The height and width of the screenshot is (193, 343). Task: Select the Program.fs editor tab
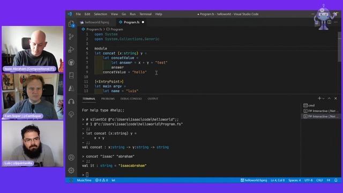click(x=132, y=23)
